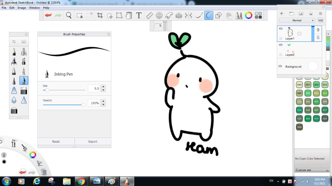Increase brush Size with up arrow
Viewport: 332px width, 186px height.
coord(103,87)
